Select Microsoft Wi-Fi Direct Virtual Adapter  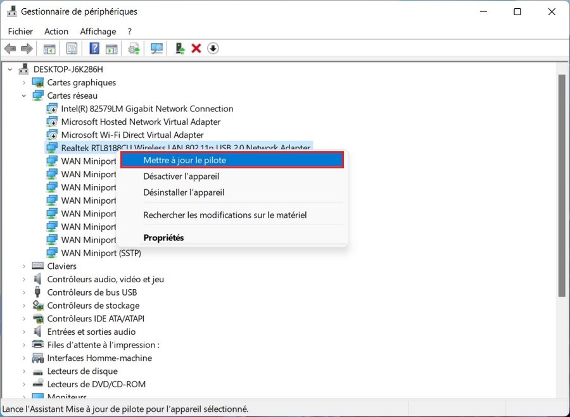pyautogui.click(x=132, y=135)
